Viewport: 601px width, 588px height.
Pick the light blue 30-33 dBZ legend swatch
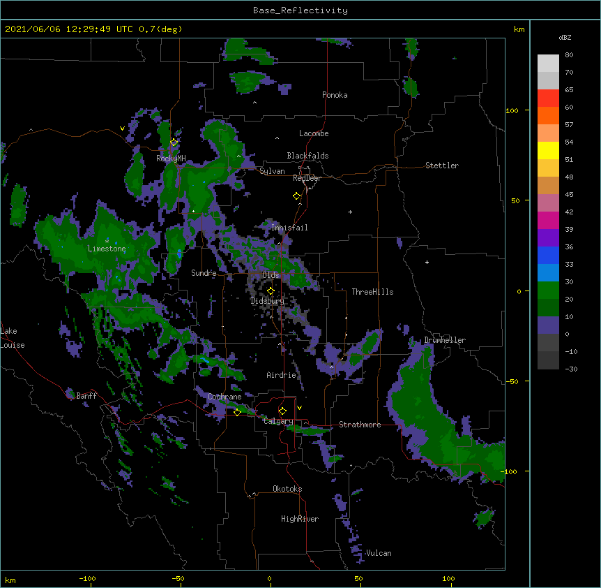[548, 273]
